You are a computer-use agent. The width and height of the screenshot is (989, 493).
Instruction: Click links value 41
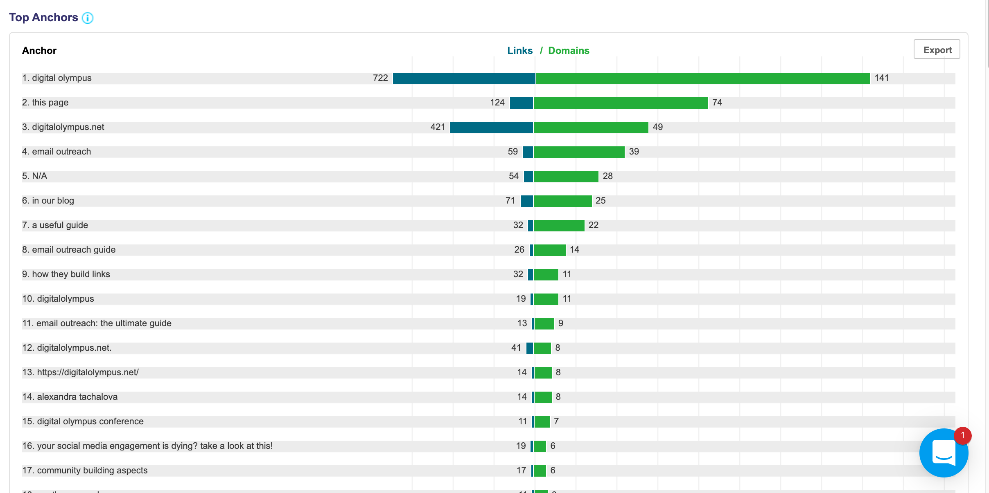(x=516, y=348)
